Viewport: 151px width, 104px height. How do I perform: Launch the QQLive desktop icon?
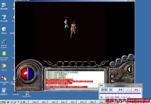pyautogui.click(x=4, y=67)
